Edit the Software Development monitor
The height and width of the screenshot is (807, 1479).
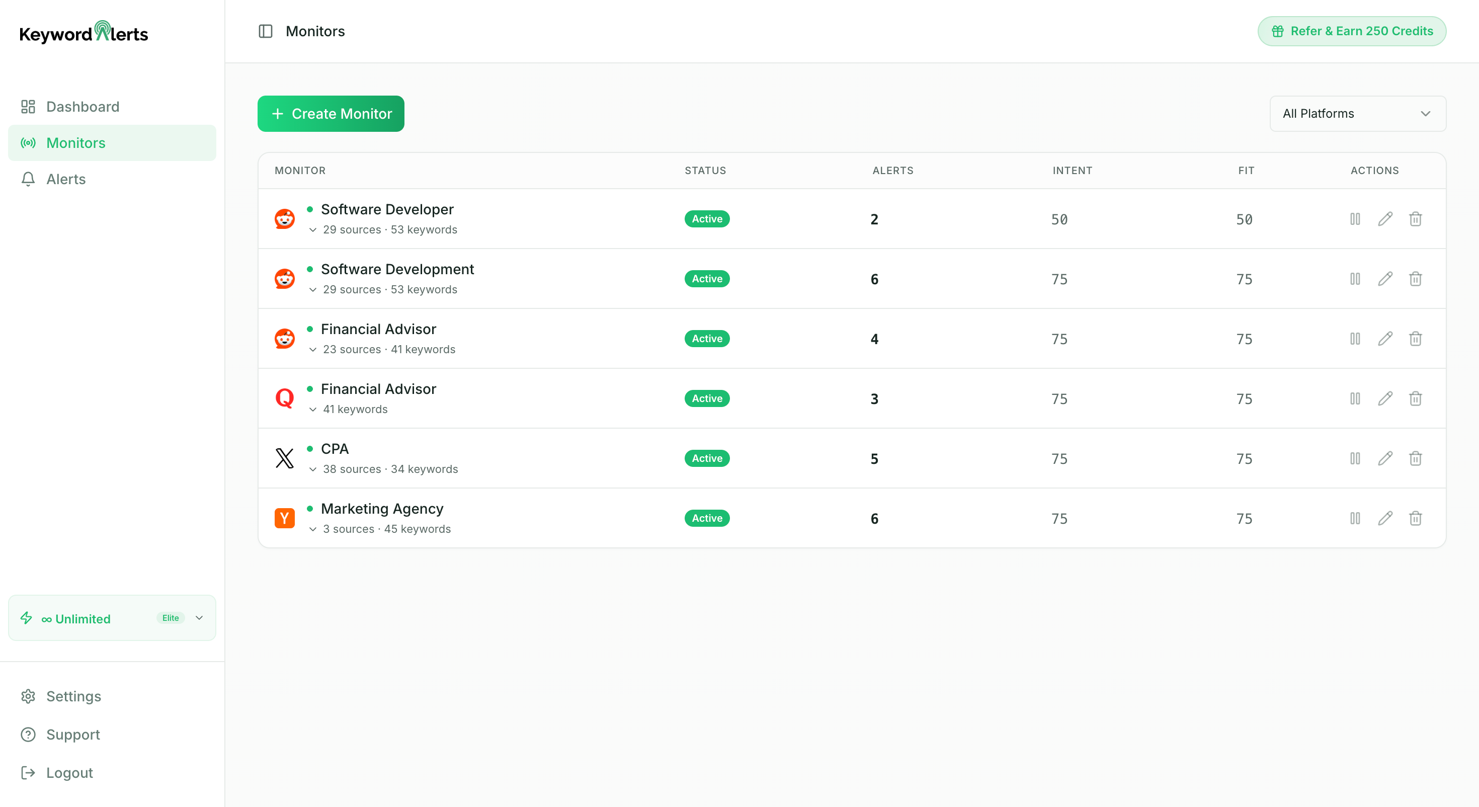[1385, 279]
